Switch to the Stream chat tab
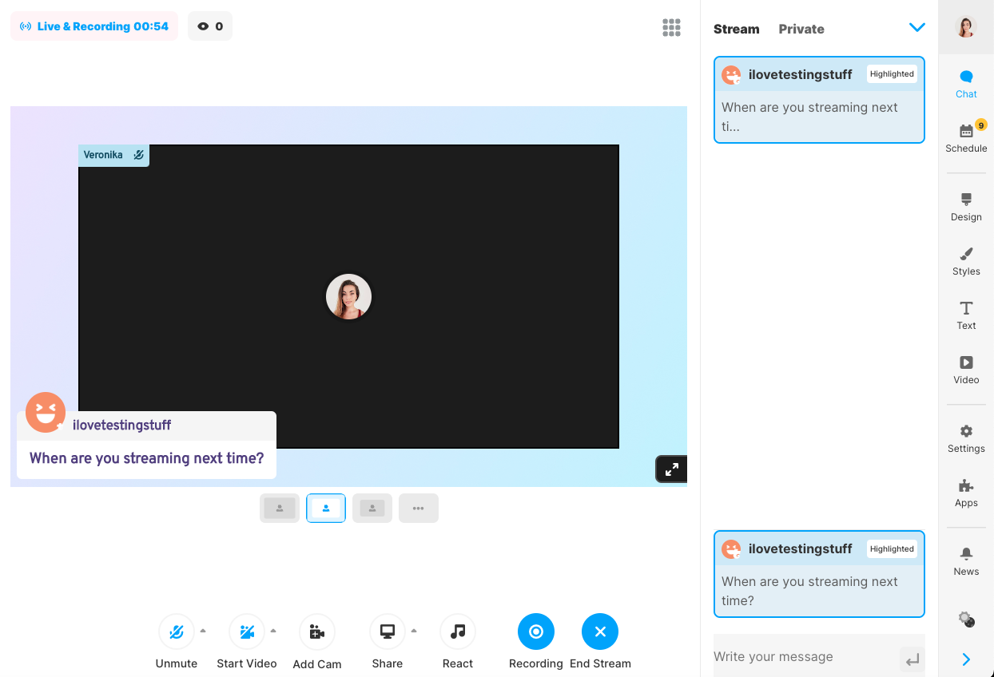Image resolution: width=994 pixels, height=677 pixels. [x=736, y=29]
